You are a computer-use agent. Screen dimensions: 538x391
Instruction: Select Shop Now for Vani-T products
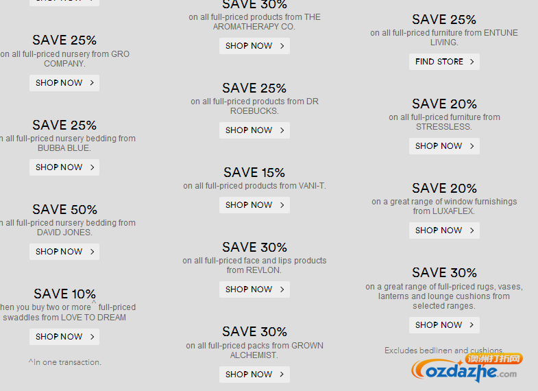(254, 205)
